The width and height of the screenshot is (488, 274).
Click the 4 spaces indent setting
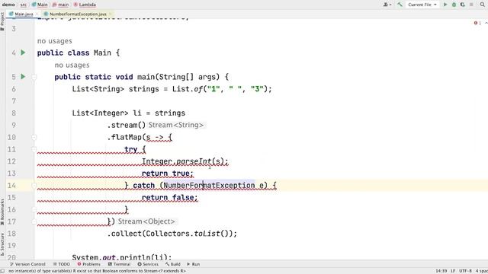(x=481, y=271)
